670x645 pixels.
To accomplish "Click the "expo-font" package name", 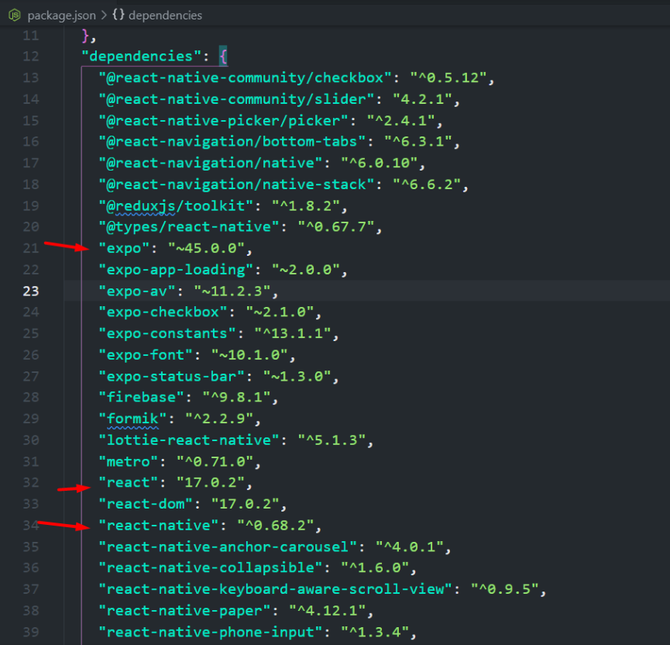I will click(146, 354).
